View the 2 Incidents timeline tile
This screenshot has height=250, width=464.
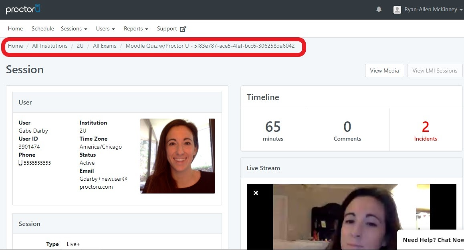pos(426,130)
